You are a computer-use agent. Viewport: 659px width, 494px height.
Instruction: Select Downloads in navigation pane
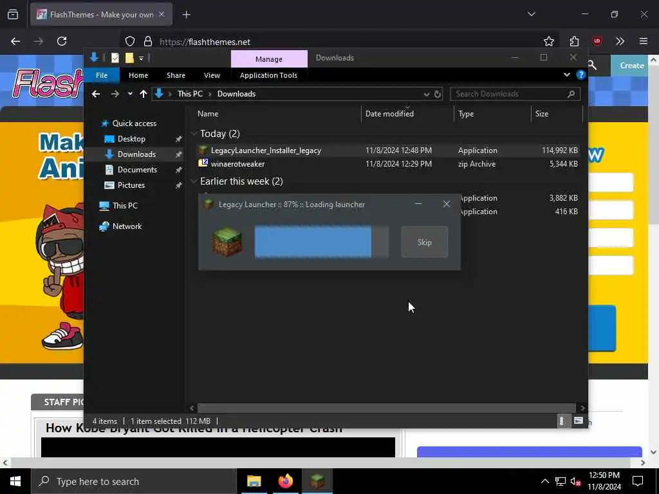136,154
